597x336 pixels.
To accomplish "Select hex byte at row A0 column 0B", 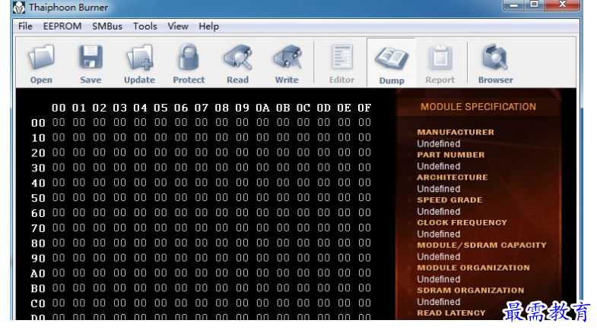I will click(283, 272).
